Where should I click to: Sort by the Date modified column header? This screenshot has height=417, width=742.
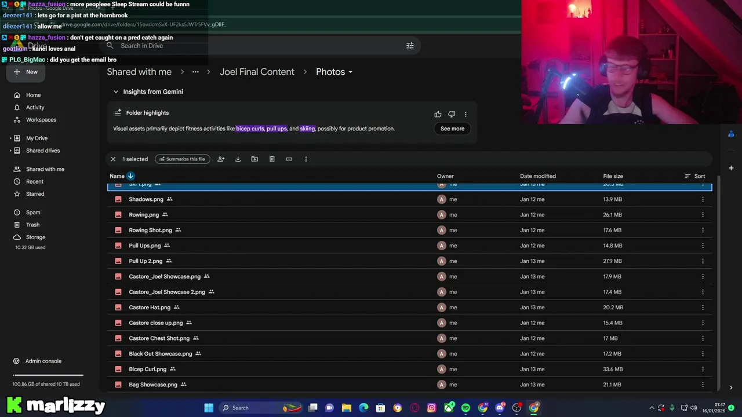(x=538, y=176)
